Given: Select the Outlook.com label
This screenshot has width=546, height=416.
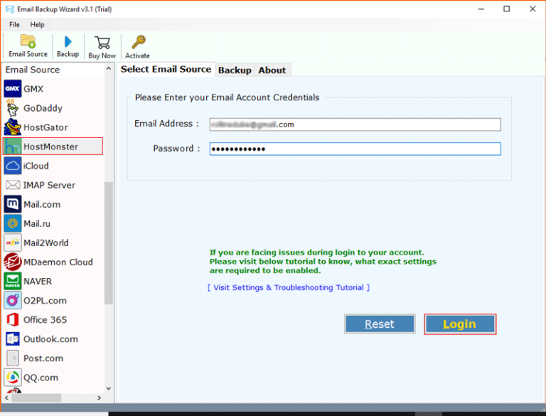Looking at the screenshot, I should [51, 339].
